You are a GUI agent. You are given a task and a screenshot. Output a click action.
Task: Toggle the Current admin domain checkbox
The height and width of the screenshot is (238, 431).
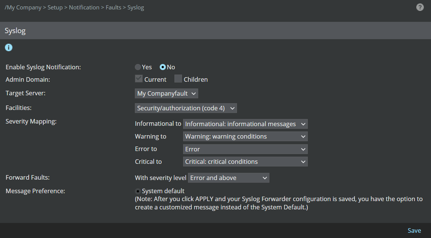(139, 79)
